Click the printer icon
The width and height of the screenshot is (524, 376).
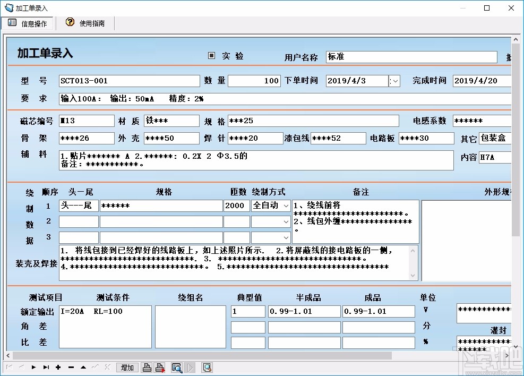point(147,368)
